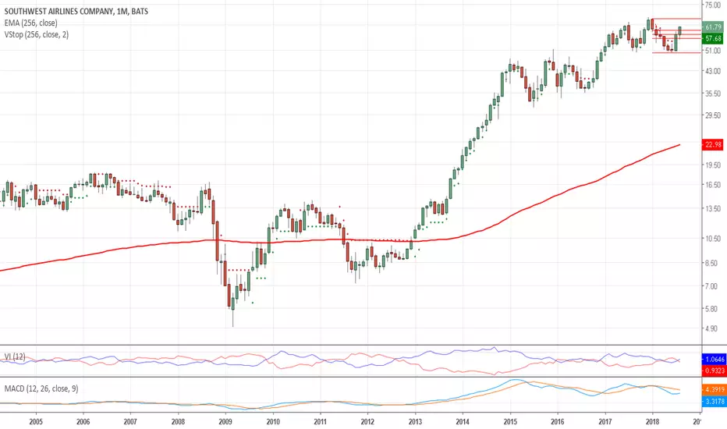The height and width of the screenshot is (429, 727).
Task: Click the 2014 label on time axis
Action: tap(463, 421)
